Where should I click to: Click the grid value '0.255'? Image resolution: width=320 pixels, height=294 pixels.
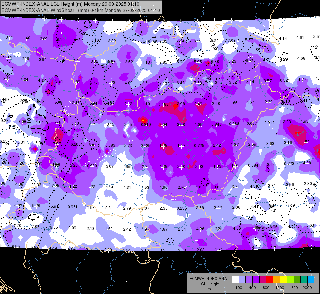click(182, 208)
